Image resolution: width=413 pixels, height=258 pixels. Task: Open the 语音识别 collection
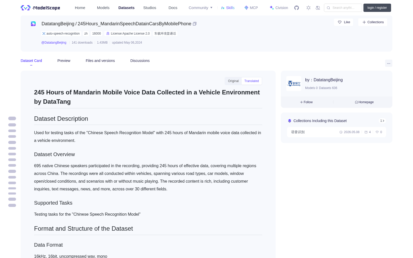point(337,132)
